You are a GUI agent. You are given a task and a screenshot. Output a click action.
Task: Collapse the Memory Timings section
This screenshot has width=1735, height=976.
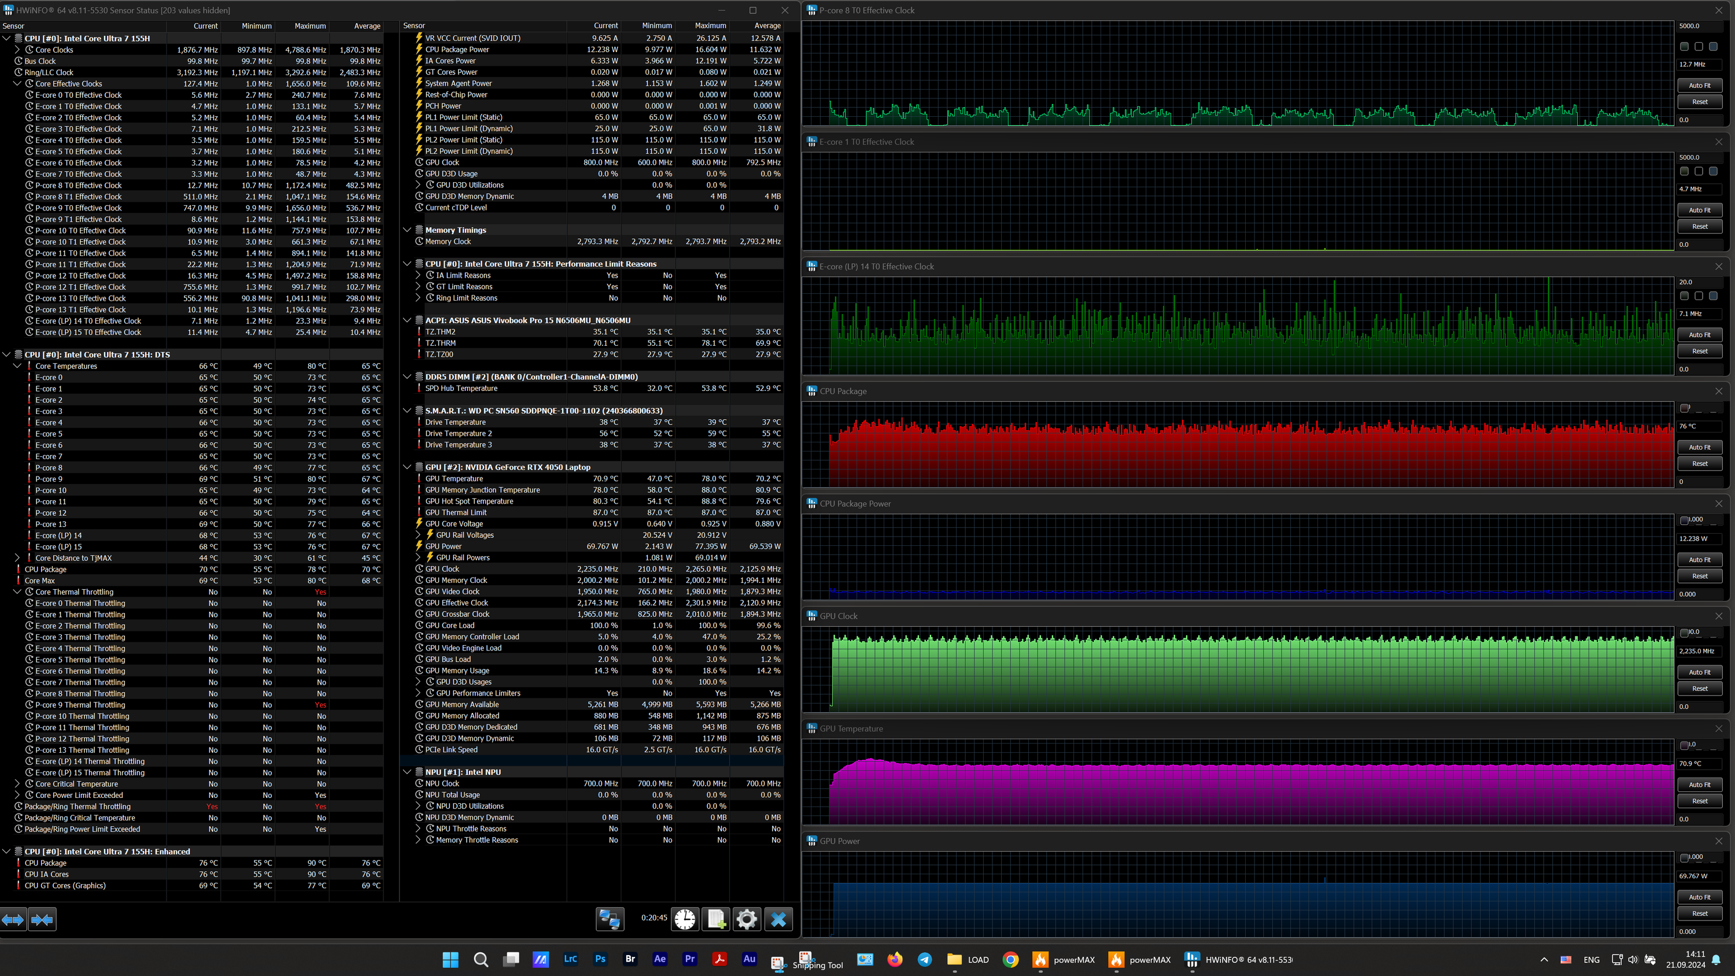coord(408,230)
